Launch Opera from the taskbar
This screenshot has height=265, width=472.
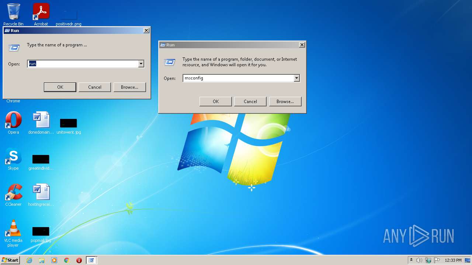click(79, 260)
